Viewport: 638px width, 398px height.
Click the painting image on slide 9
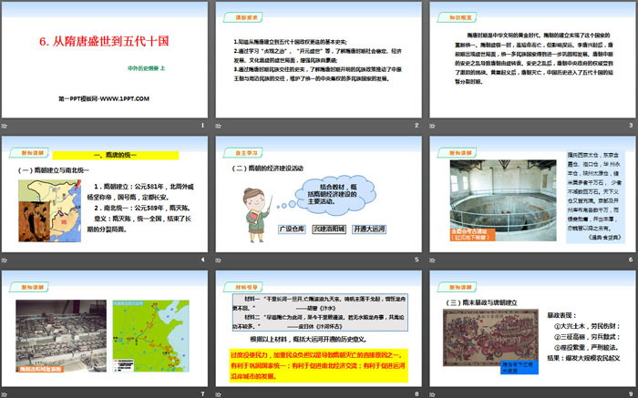pos(490,337)
